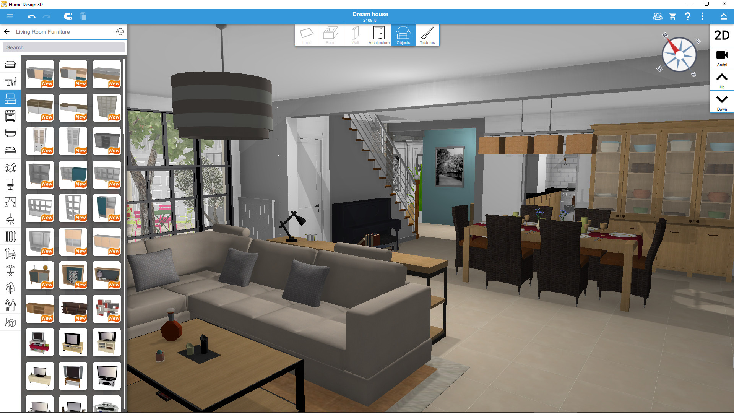Select the Home Design 3D menu icon
Image resolution: width=734 pixels, height=413 pixels.
(x=9, y=17)
